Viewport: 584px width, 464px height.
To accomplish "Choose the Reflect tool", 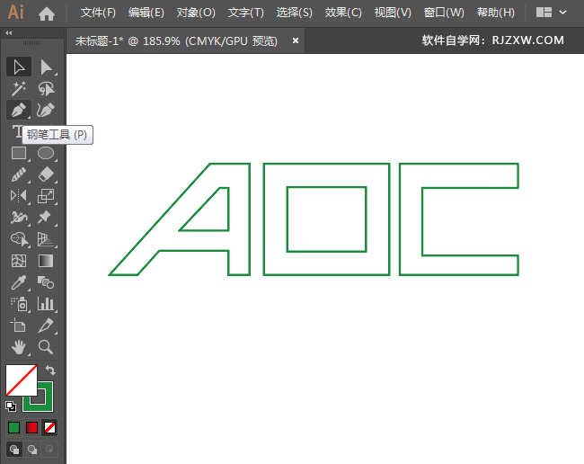I will [x=19, y=196].
